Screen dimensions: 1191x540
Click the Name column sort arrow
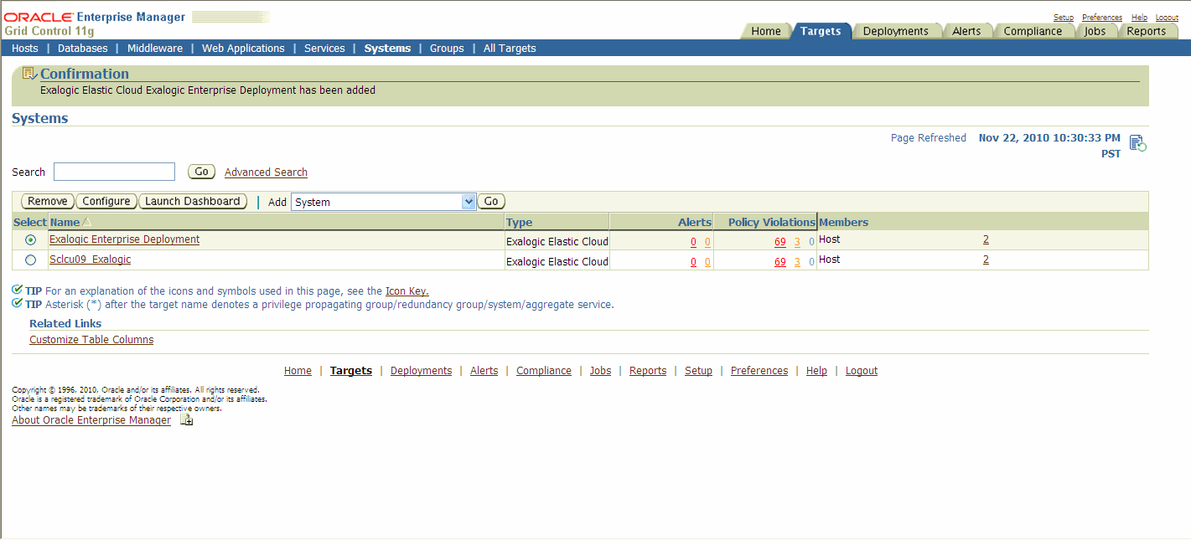pos(86,222)
